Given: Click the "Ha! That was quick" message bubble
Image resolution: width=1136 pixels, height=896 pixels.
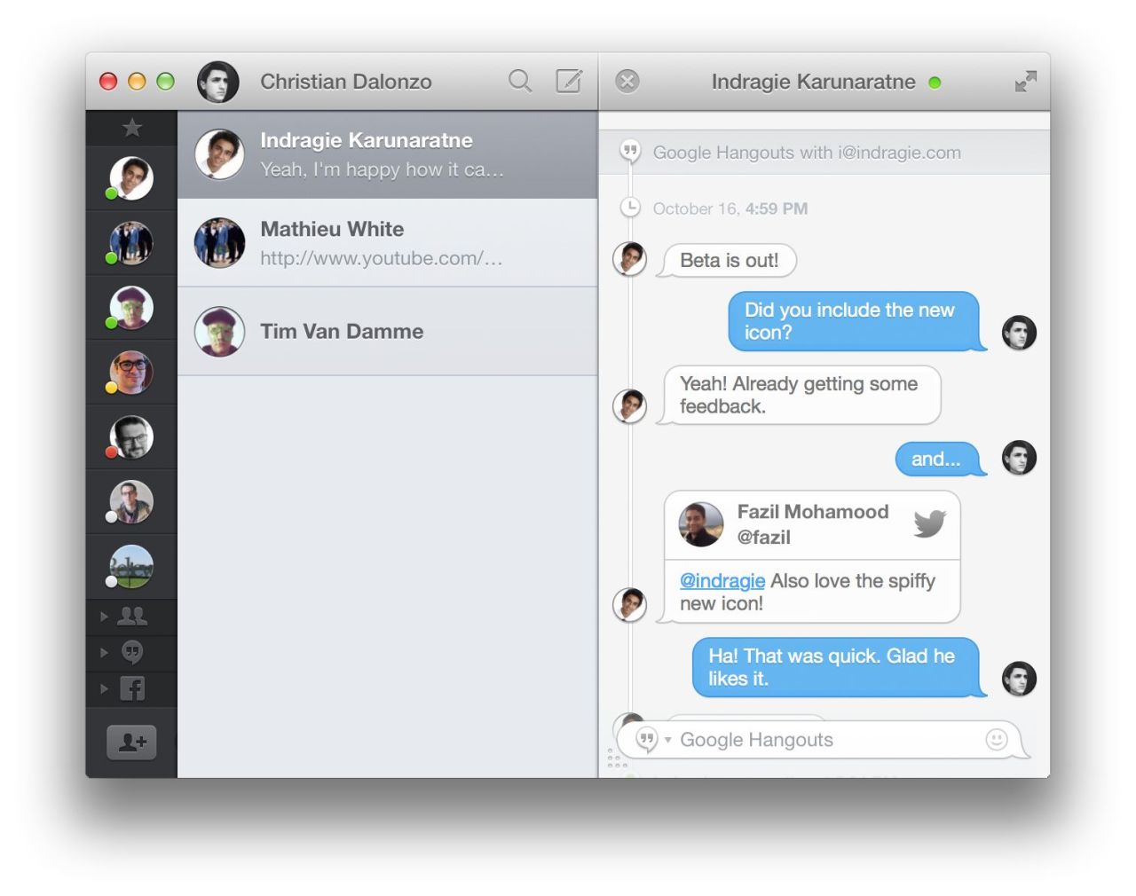Looking at the screenshot, I should pyautogui.click(x=839, y=667).
